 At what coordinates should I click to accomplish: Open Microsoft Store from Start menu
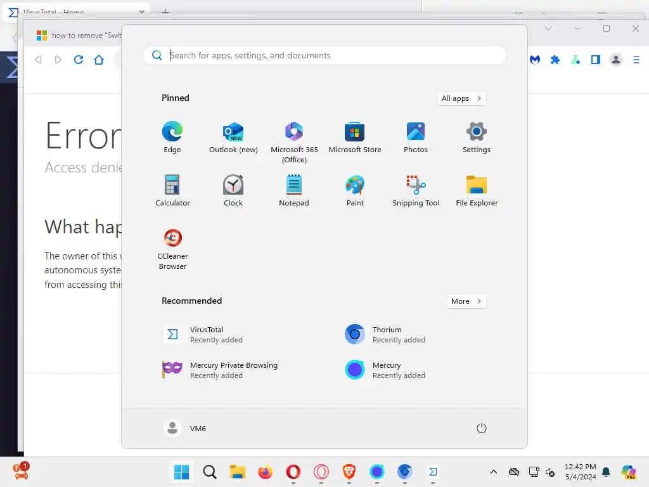pos(355,138)
